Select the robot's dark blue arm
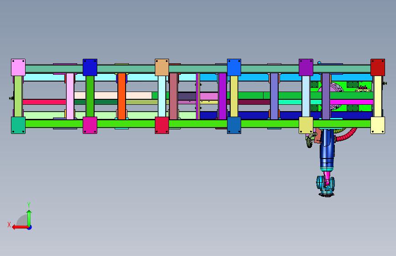This screenshot has width=396, height=256. (327, 148)
